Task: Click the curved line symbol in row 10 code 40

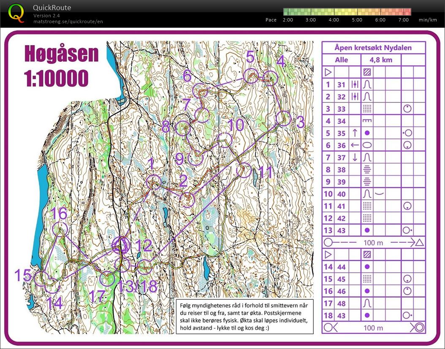Action: click(x=380, y=194)
